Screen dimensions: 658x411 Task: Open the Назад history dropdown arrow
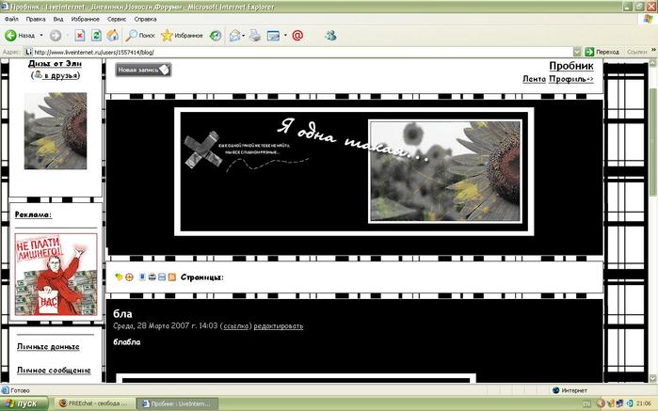(41, 36)
